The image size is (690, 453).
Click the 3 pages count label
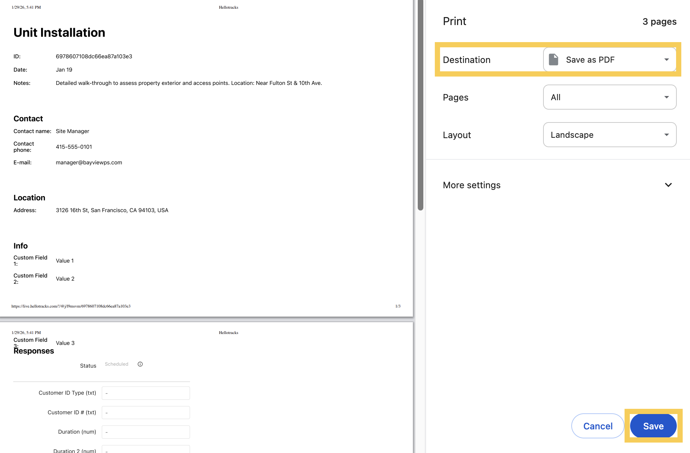click(x=659, y=22)
